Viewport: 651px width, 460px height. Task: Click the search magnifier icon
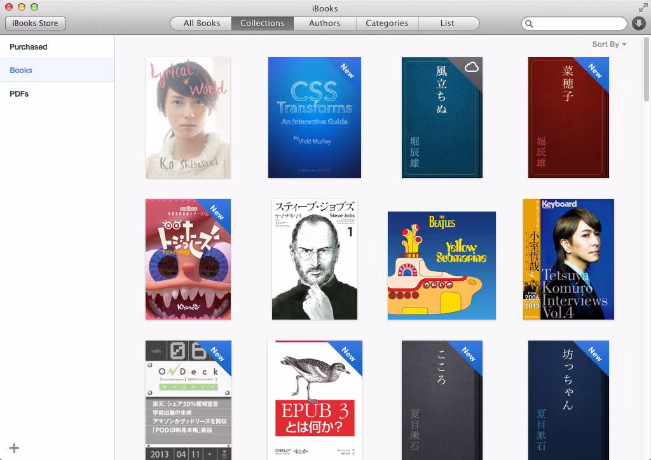529,24
